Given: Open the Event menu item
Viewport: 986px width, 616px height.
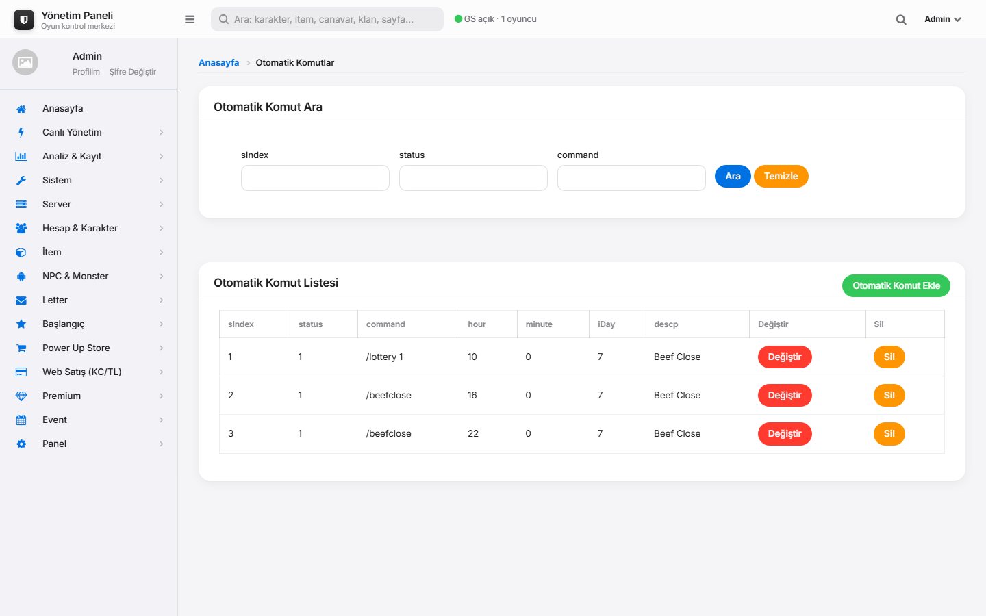Looking at the screenshot, I should [x=88, y=420].
